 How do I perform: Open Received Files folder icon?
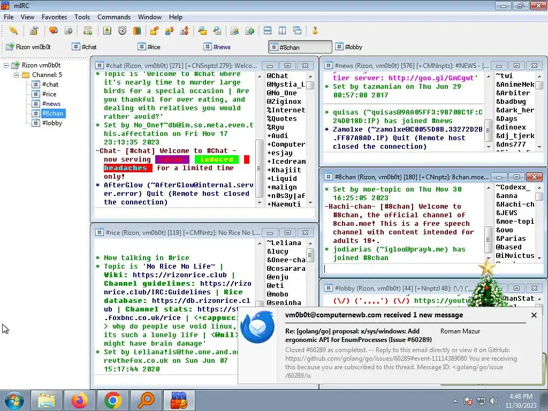click(202, 31)
